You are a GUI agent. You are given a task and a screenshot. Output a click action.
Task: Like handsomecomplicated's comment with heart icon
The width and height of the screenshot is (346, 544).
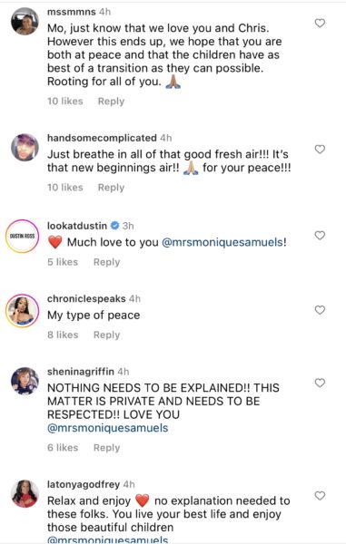point(320,150)
